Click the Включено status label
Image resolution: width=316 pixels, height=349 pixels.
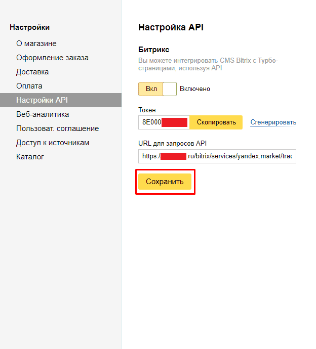(195, 89)
